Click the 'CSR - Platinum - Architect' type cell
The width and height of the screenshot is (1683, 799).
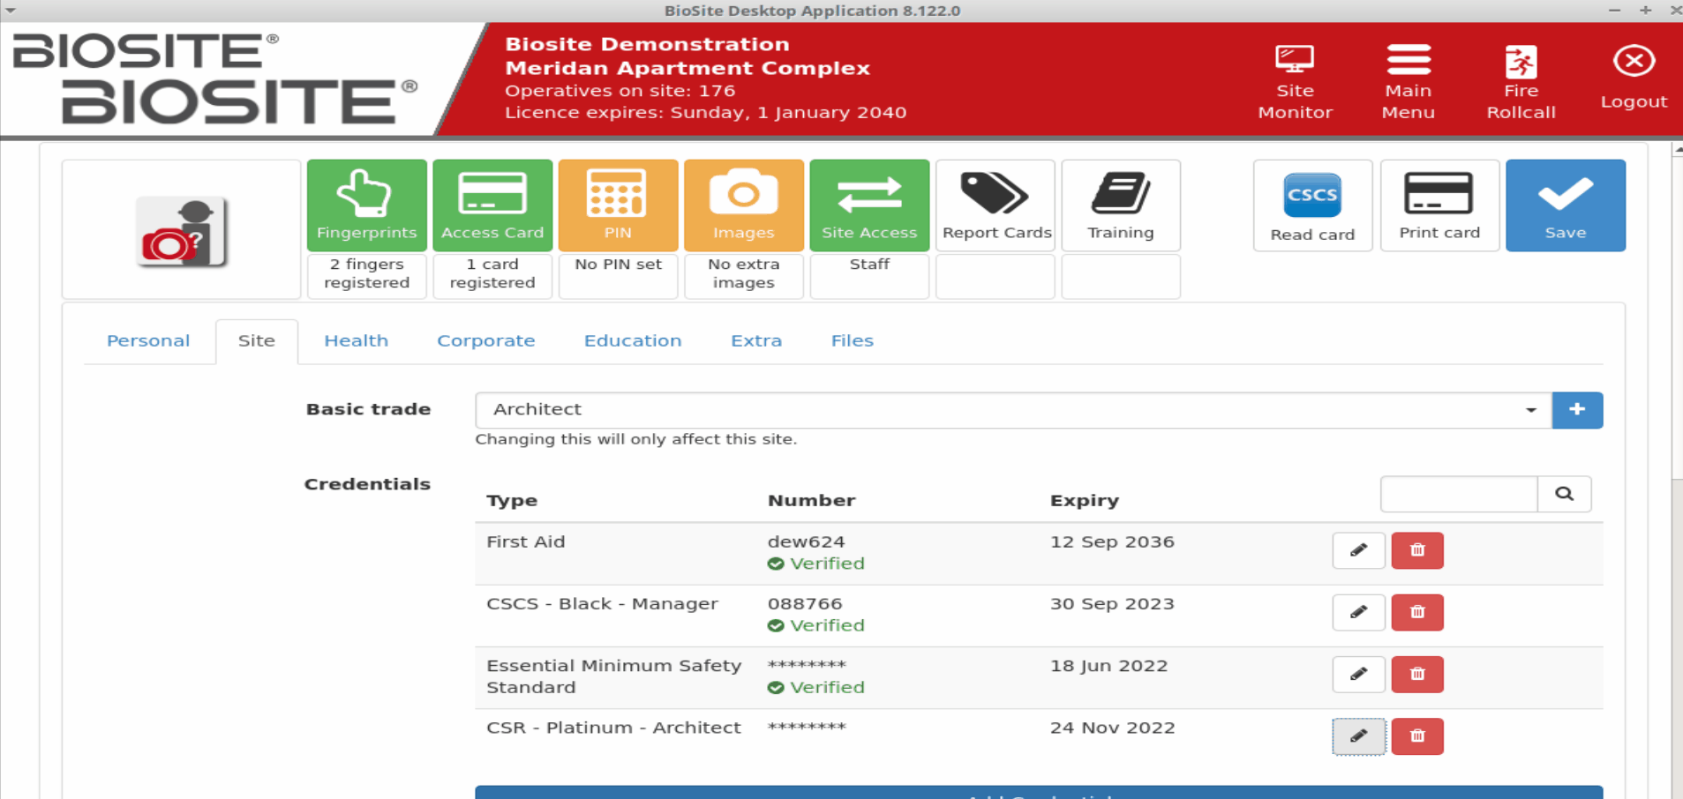(x=613, y=728)
